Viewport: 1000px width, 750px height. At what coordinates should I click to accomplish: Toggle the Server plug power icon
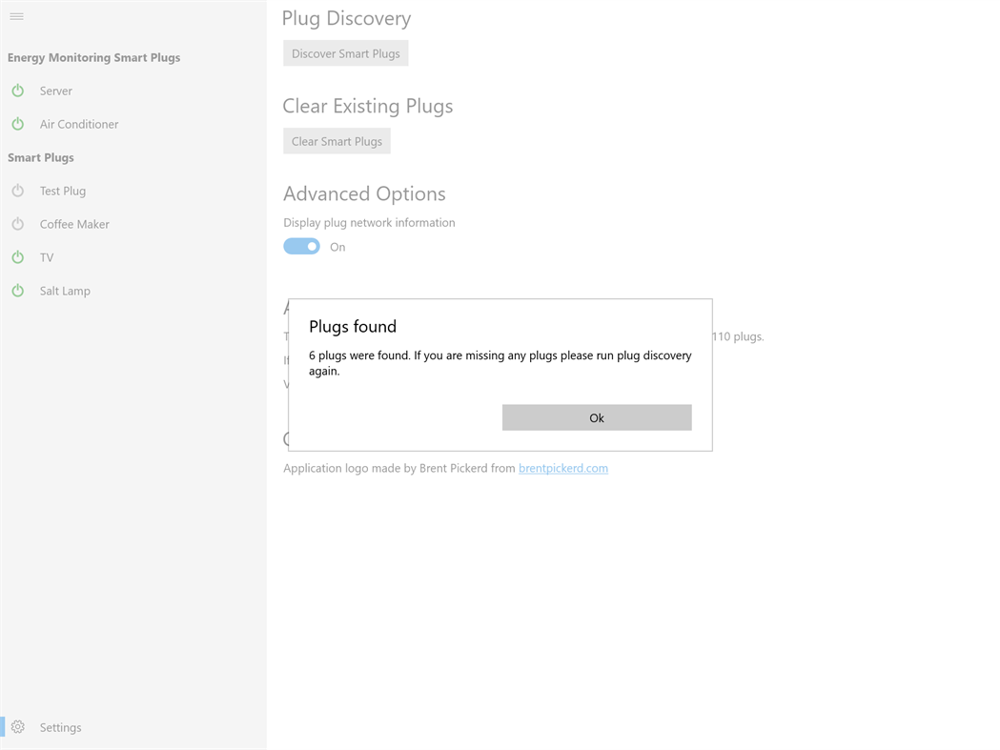pos(18,91)
